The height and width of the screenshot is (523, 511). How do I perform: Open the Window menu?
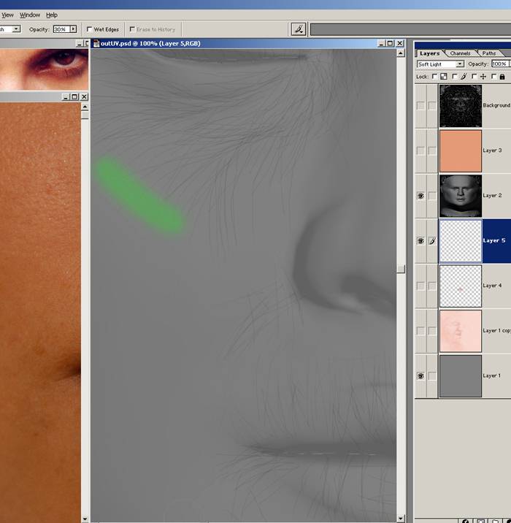point(30,15)
